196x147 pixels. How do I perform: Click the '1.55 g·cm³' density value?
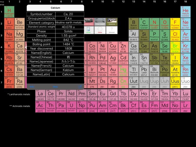(68, 36)
